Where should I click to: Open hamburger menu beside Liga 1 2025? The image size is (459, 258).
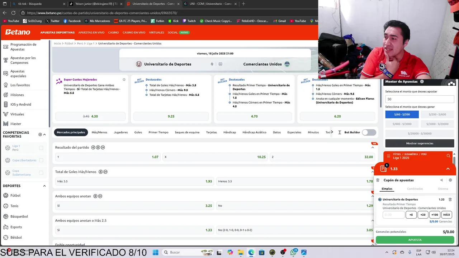click(388, 156)
